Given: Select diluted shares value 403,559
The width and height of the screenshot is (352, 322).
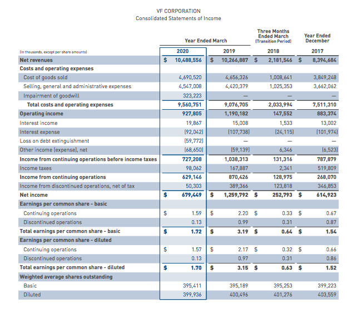Looking at the screenshot, I should click(x=327, y=295).
